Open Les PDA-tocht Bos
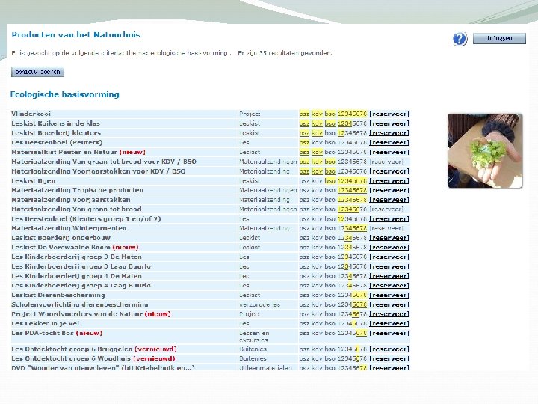The width and height of the screenshot is (538, 404). point(43,333)
